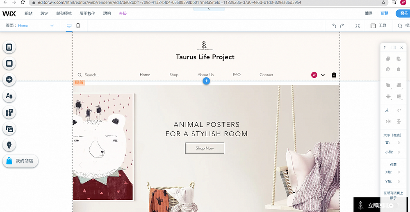Click the Home nav item on site
The height and width of the screenshot is (212, 410).
tap(145, 74)
